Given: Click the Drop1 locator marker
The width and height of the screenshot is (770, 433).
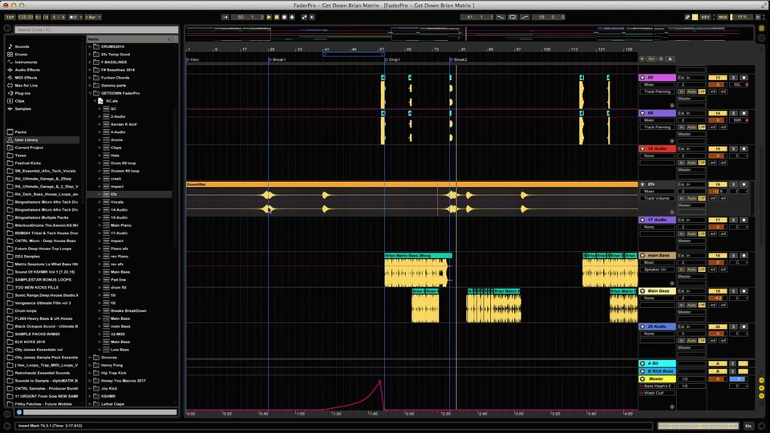Looking at the screenshot, I should (393, 60).
